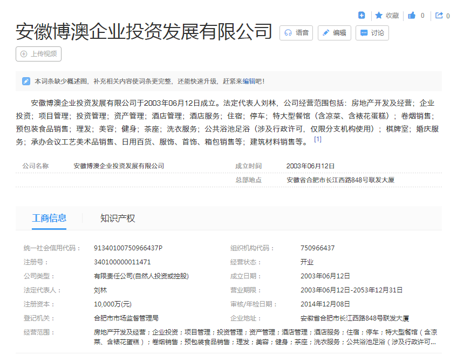The height and width of the screenshot is (355, 457).
Task: Click legal representative name 刘林 in table
Action: click(x=100, y=290)
